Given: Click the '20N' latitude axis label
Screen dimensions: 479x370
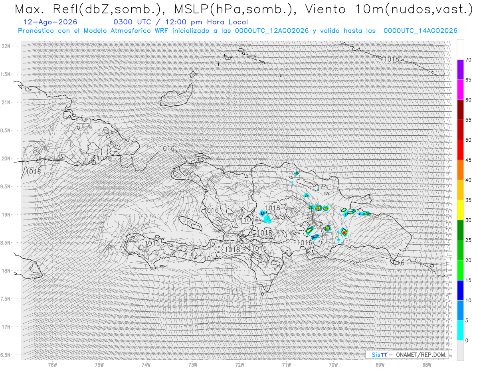Looking at the screenshot, I should coord(6,158).
